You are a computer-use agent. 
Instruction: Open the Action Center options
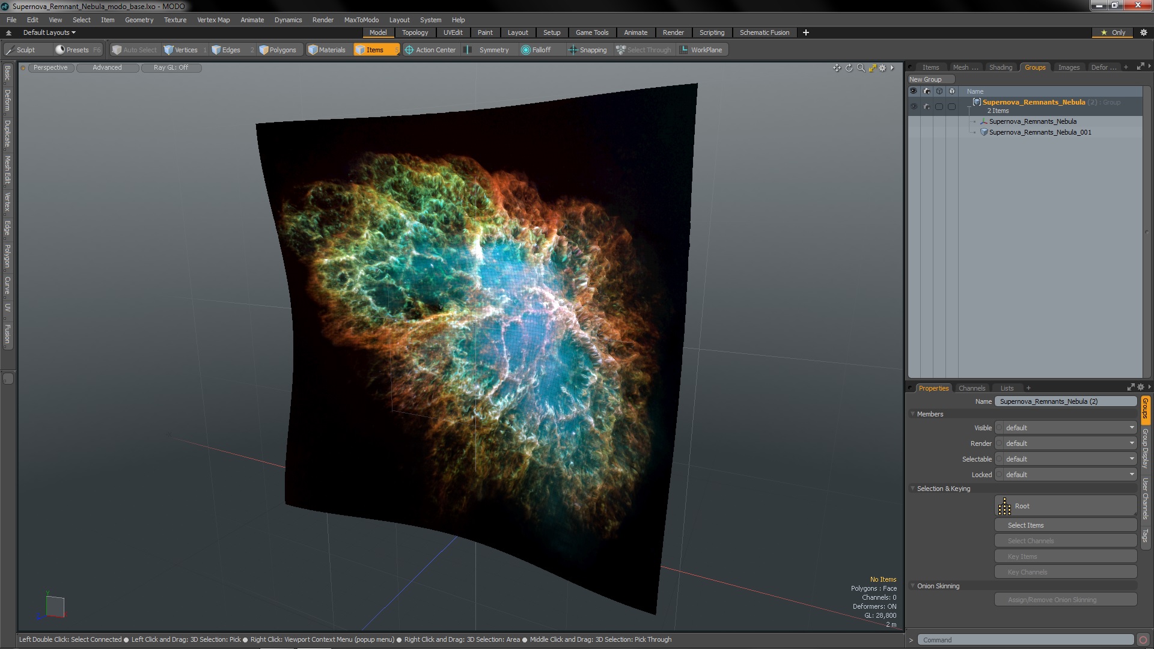430,50
